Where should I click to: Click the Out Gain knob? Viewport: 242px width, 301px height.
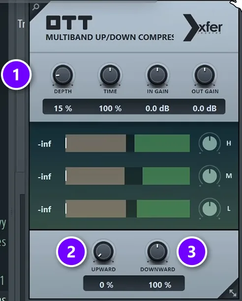click(x=205, y=75)
